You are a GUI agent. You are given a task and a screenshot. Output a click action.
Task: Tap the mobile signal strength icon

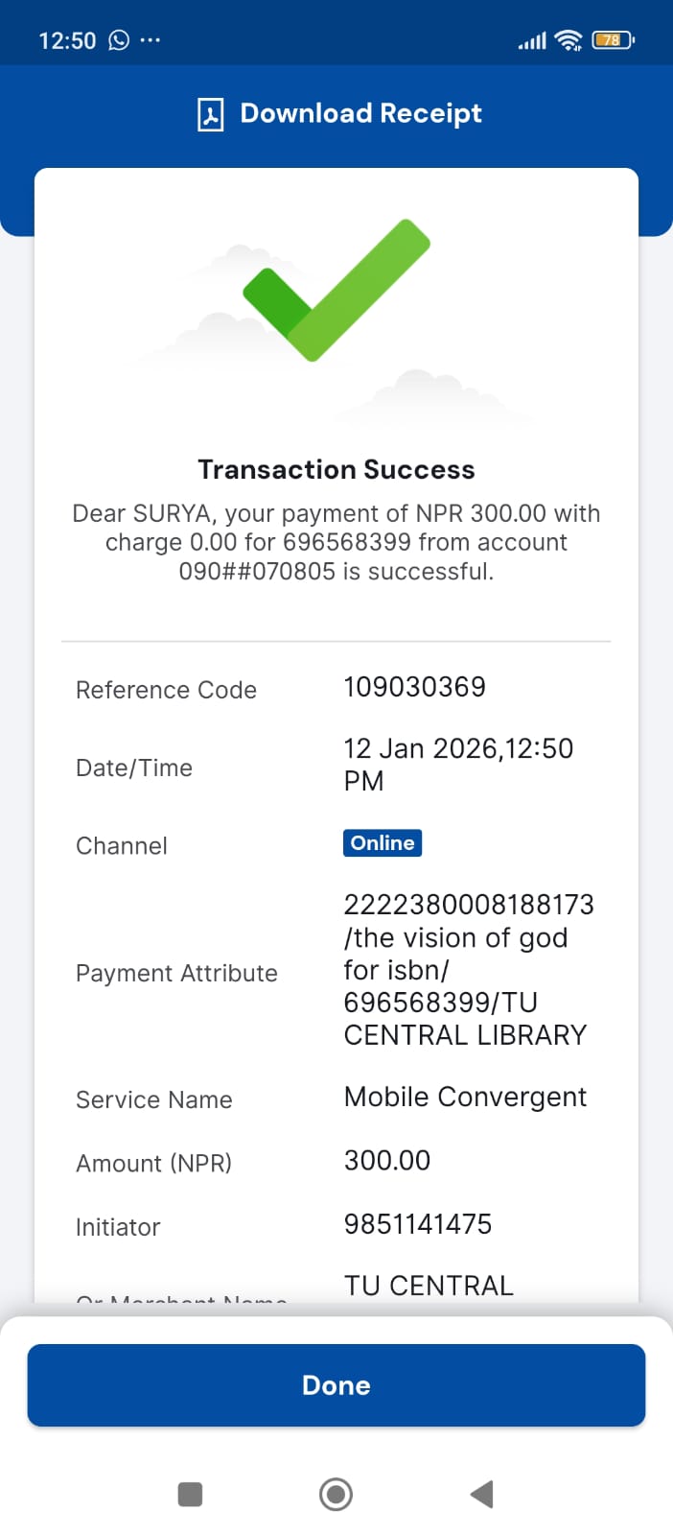pyautogui.click(x=532, y=41)
